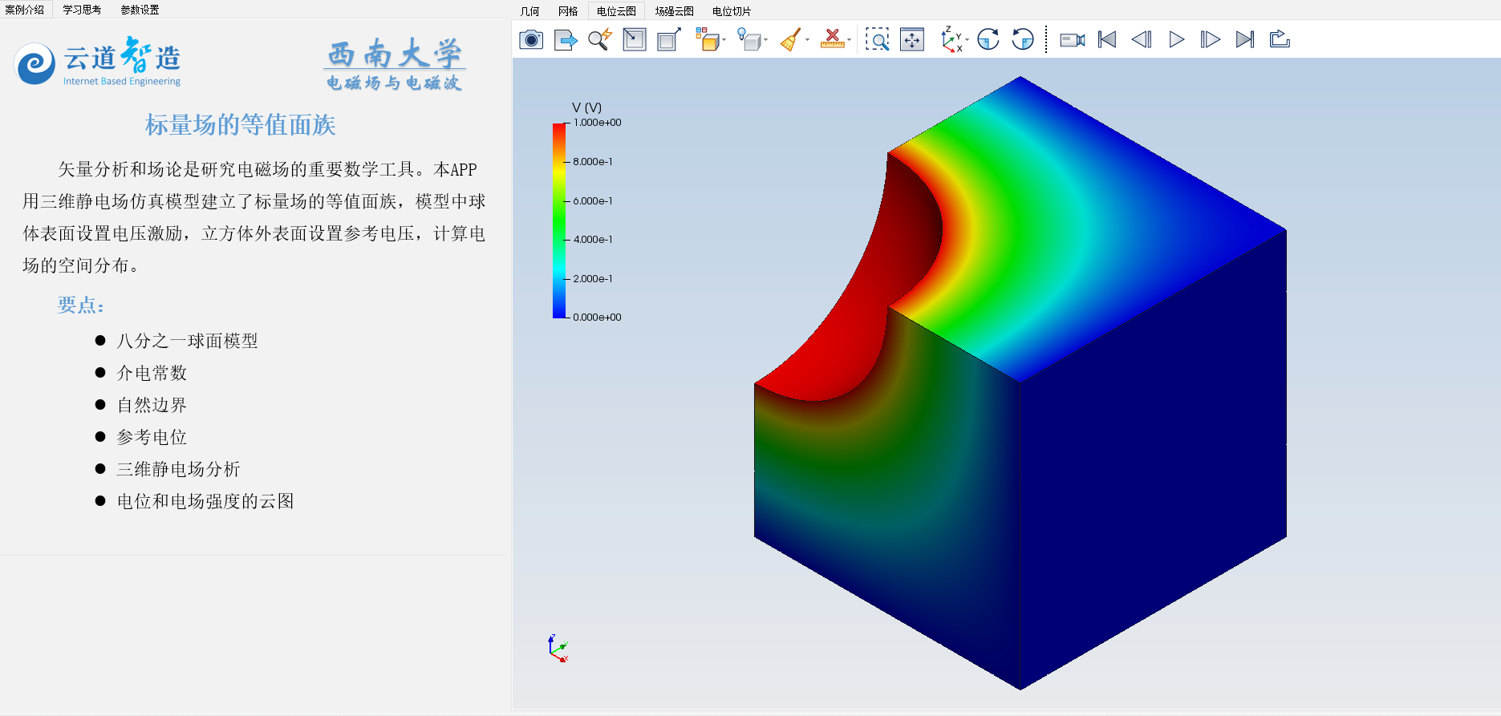Click the shrink view square icon
Image resolution: width=1501 pixels, height=716 pixels.
point(635,39)
